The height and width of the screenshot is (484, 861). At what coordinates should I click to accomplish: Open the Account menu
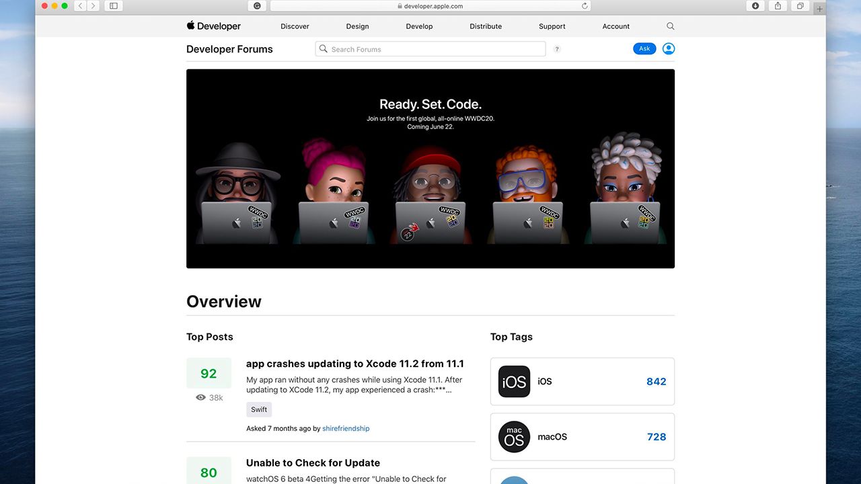point(615,26)
